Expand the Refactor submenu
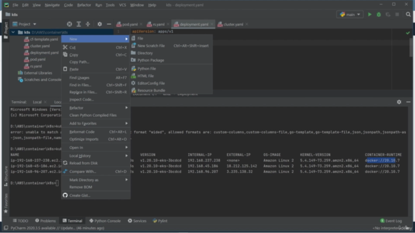The image size is (415, 233). point(95,108)
